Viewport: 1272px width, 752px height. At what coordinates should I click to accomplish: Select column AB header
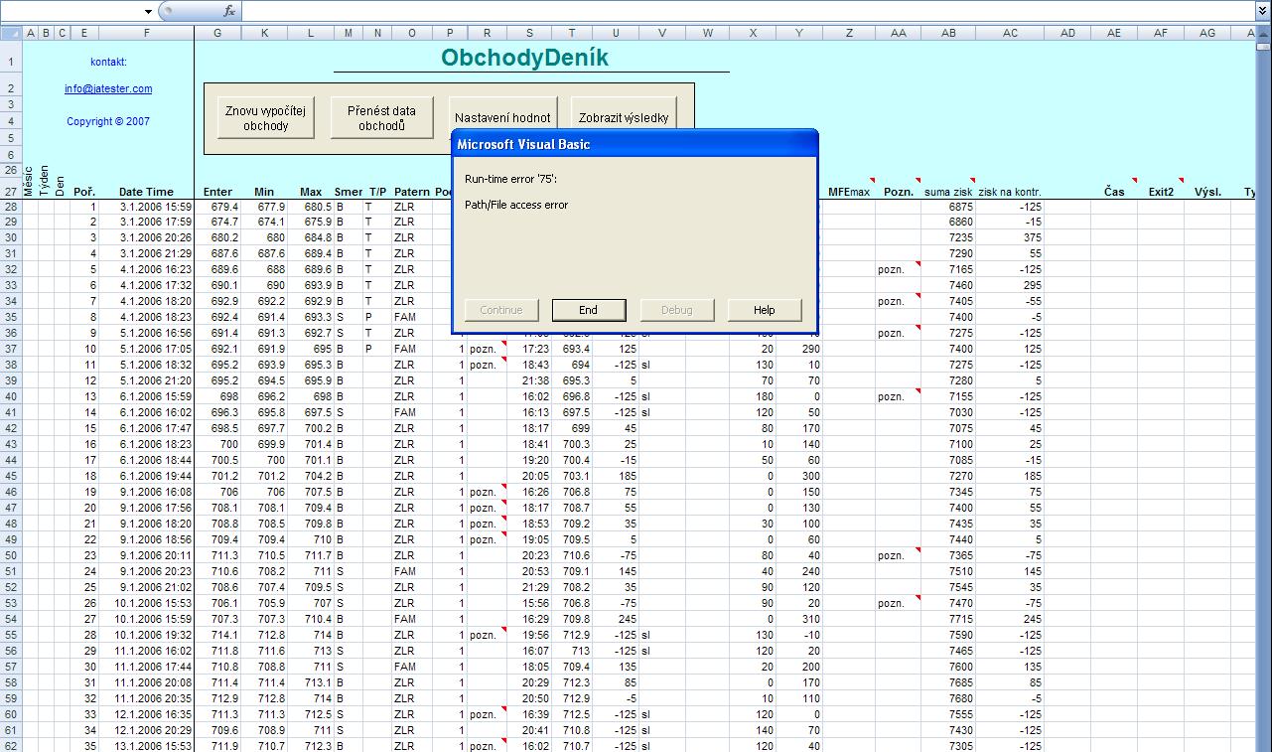click(x=948, y=34)
